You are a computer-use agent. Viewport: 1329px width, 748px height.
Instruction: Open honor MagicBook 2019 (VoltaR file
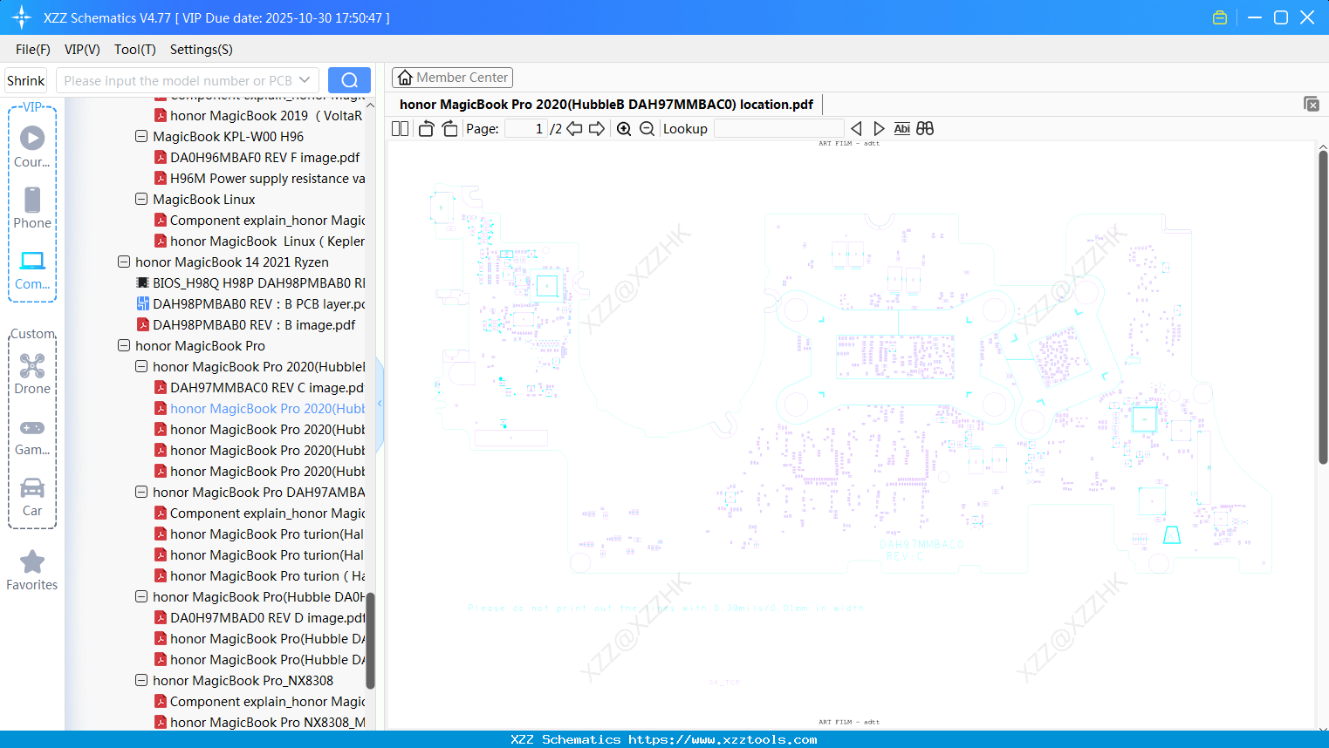tap(259, 115)
